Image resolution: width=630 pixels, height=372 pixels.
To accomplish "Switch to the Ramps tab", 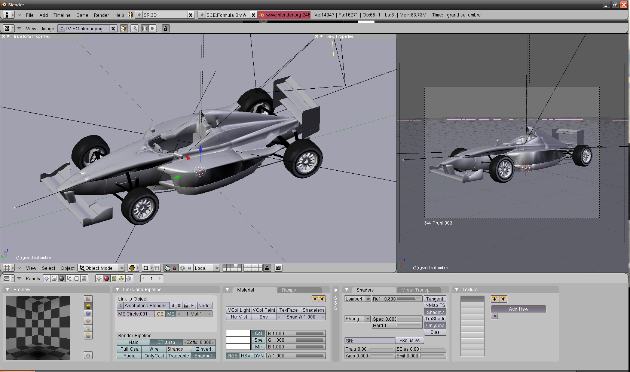I will [299, 290].
